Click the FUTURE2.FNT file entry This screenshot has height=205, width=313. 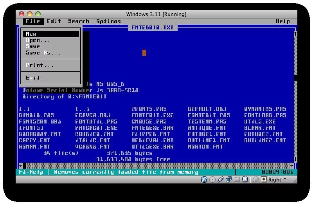[x=263, y=134]
